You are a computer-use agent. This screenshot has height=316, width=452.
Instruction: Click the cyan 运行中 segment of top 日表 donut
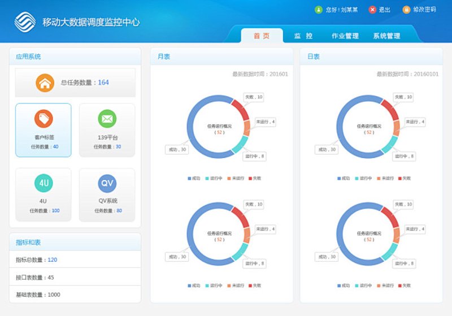[x=389, y=145]
